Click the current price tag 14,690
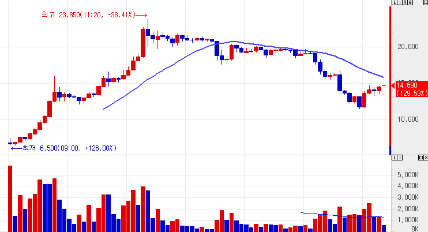Viewport: 428px width, 232px height. pyautogui.click(x=412, y=89)
